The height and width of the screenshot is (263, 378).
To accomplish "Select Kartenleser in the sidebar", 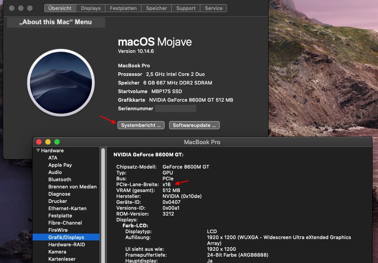I will tap(62, 259).
